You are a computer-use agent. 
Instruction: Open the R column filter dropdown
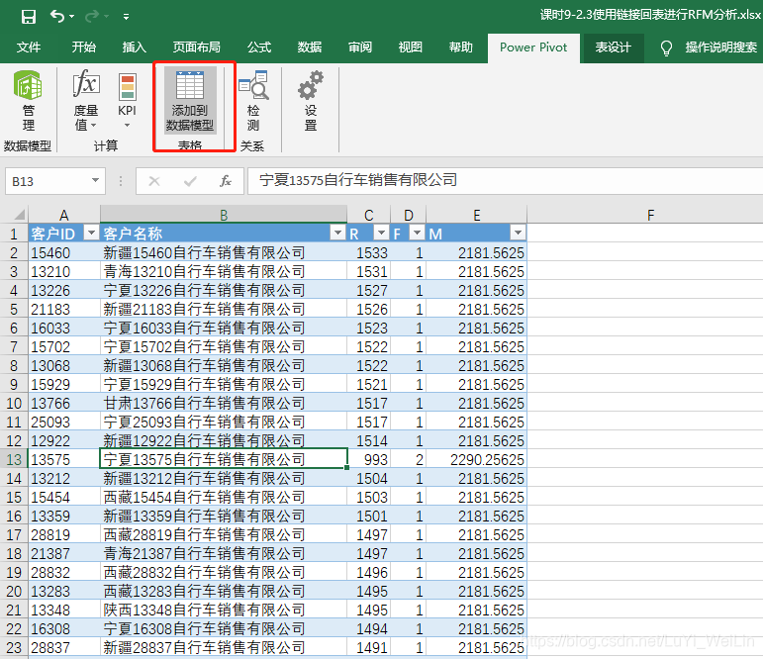click(x=382, y=234)
